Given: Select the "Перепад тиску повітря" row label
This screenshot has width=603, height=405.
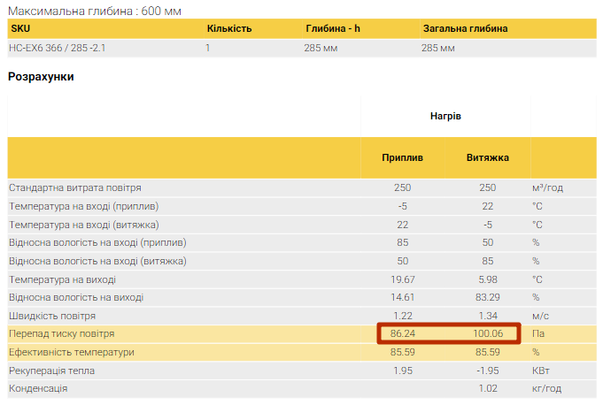Looking at the screenshot, I should pyautogui.click(x=62, y=334).
